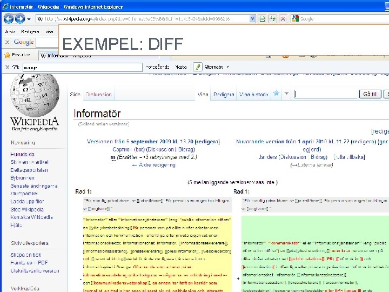Open the recent pages dropdown beside Forward
The height and width of the screenshot is (292, 389).
click(29, 19)
